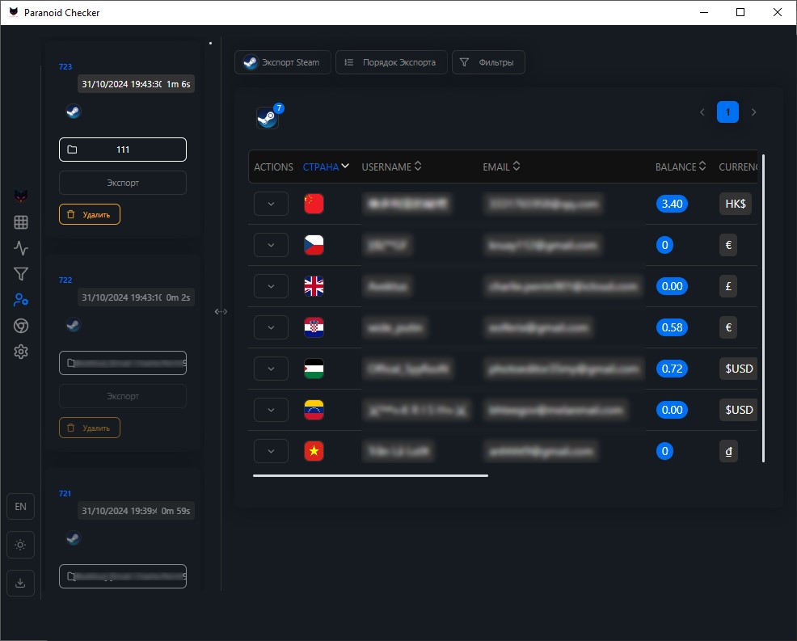Click the activity pulse icon in sidebar
Image resolution: width=797 pixels, height=641 pixels.
[21, 248]
